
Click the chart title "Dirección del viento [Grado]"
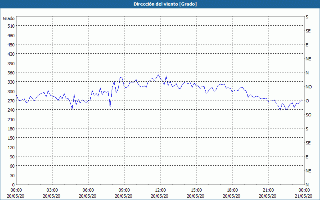165,4
